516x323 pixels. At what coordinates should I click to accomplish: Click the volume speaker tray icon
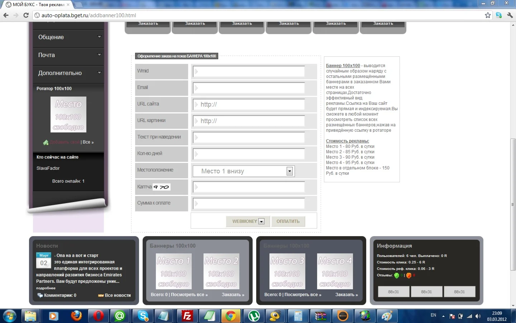478,316
